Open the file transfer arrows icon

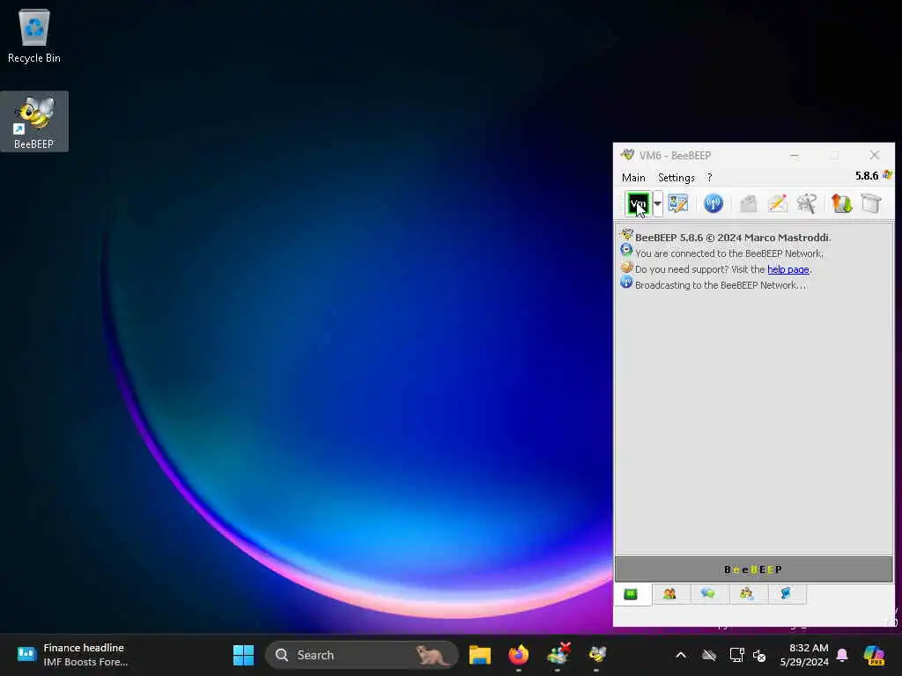841,203
